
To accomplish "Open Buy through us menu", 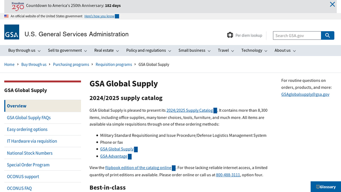I will [24, 50].
